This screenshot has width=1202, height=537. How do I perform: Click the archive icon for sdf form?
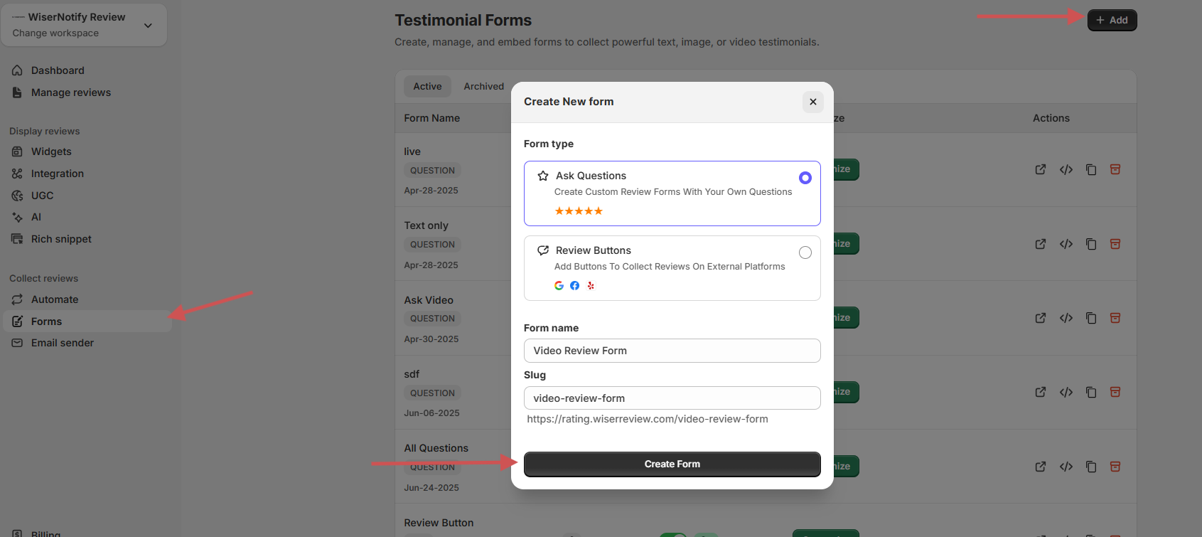tap(1115, 392)
